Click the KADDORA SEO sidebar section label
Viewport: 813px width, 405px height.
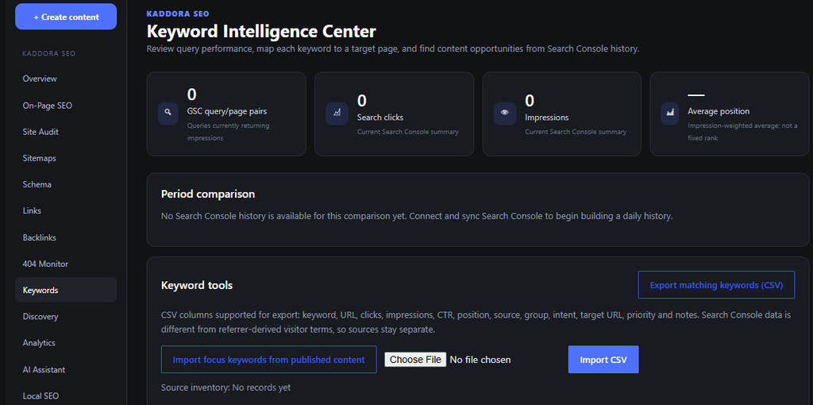pyautogui.click(x=49, y=53)
